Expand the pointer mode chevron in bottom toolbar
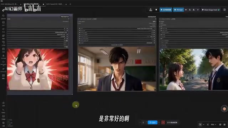Viewport: 228px width, 128px height. coord(203,124)
